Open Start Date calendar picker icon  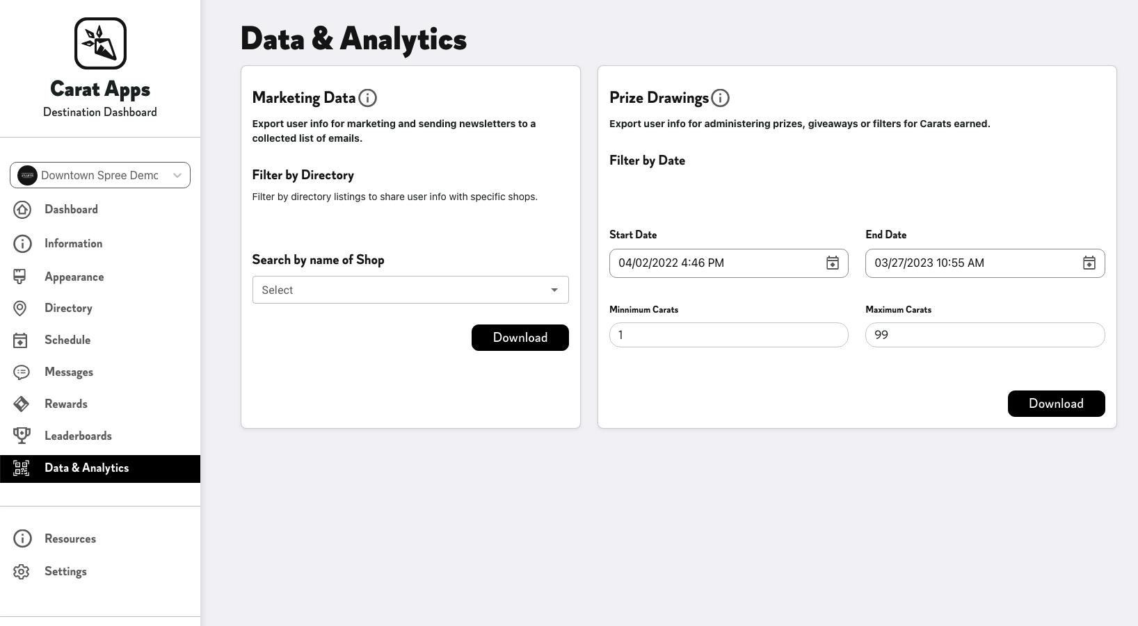[x=832, y=263]
